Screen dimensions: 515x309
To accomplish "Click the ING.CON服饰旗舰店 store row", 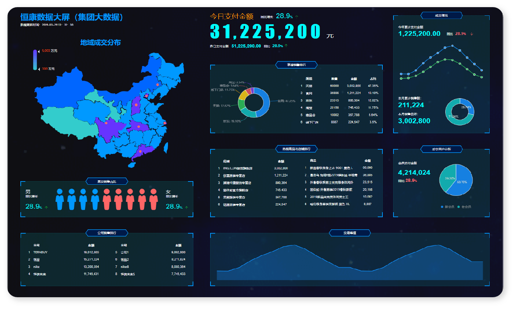I will click(253, 168).
